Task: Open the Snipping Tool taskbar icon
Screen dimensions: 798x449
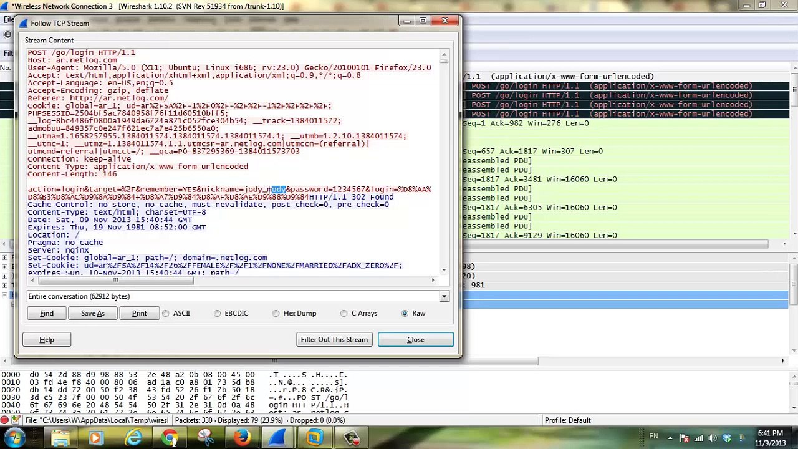Action: point(205,438)
